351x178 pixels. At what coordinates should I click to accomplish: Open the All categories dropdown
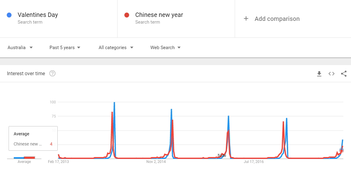[116, 48]
